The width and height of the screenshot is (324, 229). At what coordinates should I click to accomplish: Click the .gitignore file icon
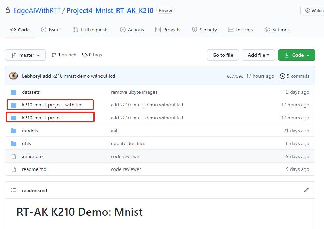click(x=14, y=157)
